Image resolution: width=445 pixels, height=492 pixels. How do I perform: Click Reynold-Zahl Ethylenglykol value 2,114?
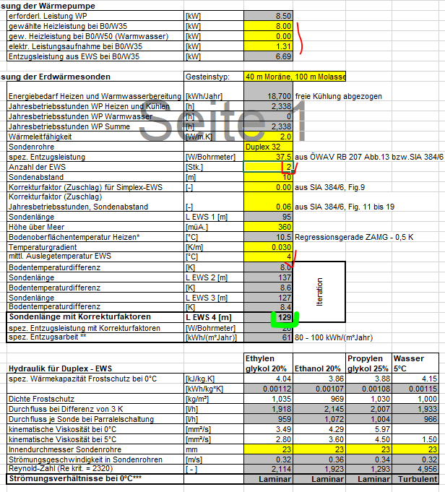click(x=268, y=469)
